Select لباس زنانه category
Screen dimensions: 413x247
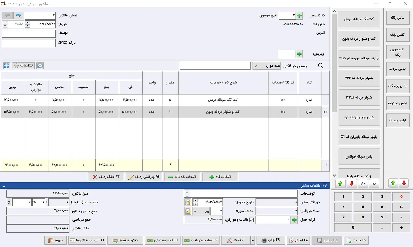click(x=398, y=19)
